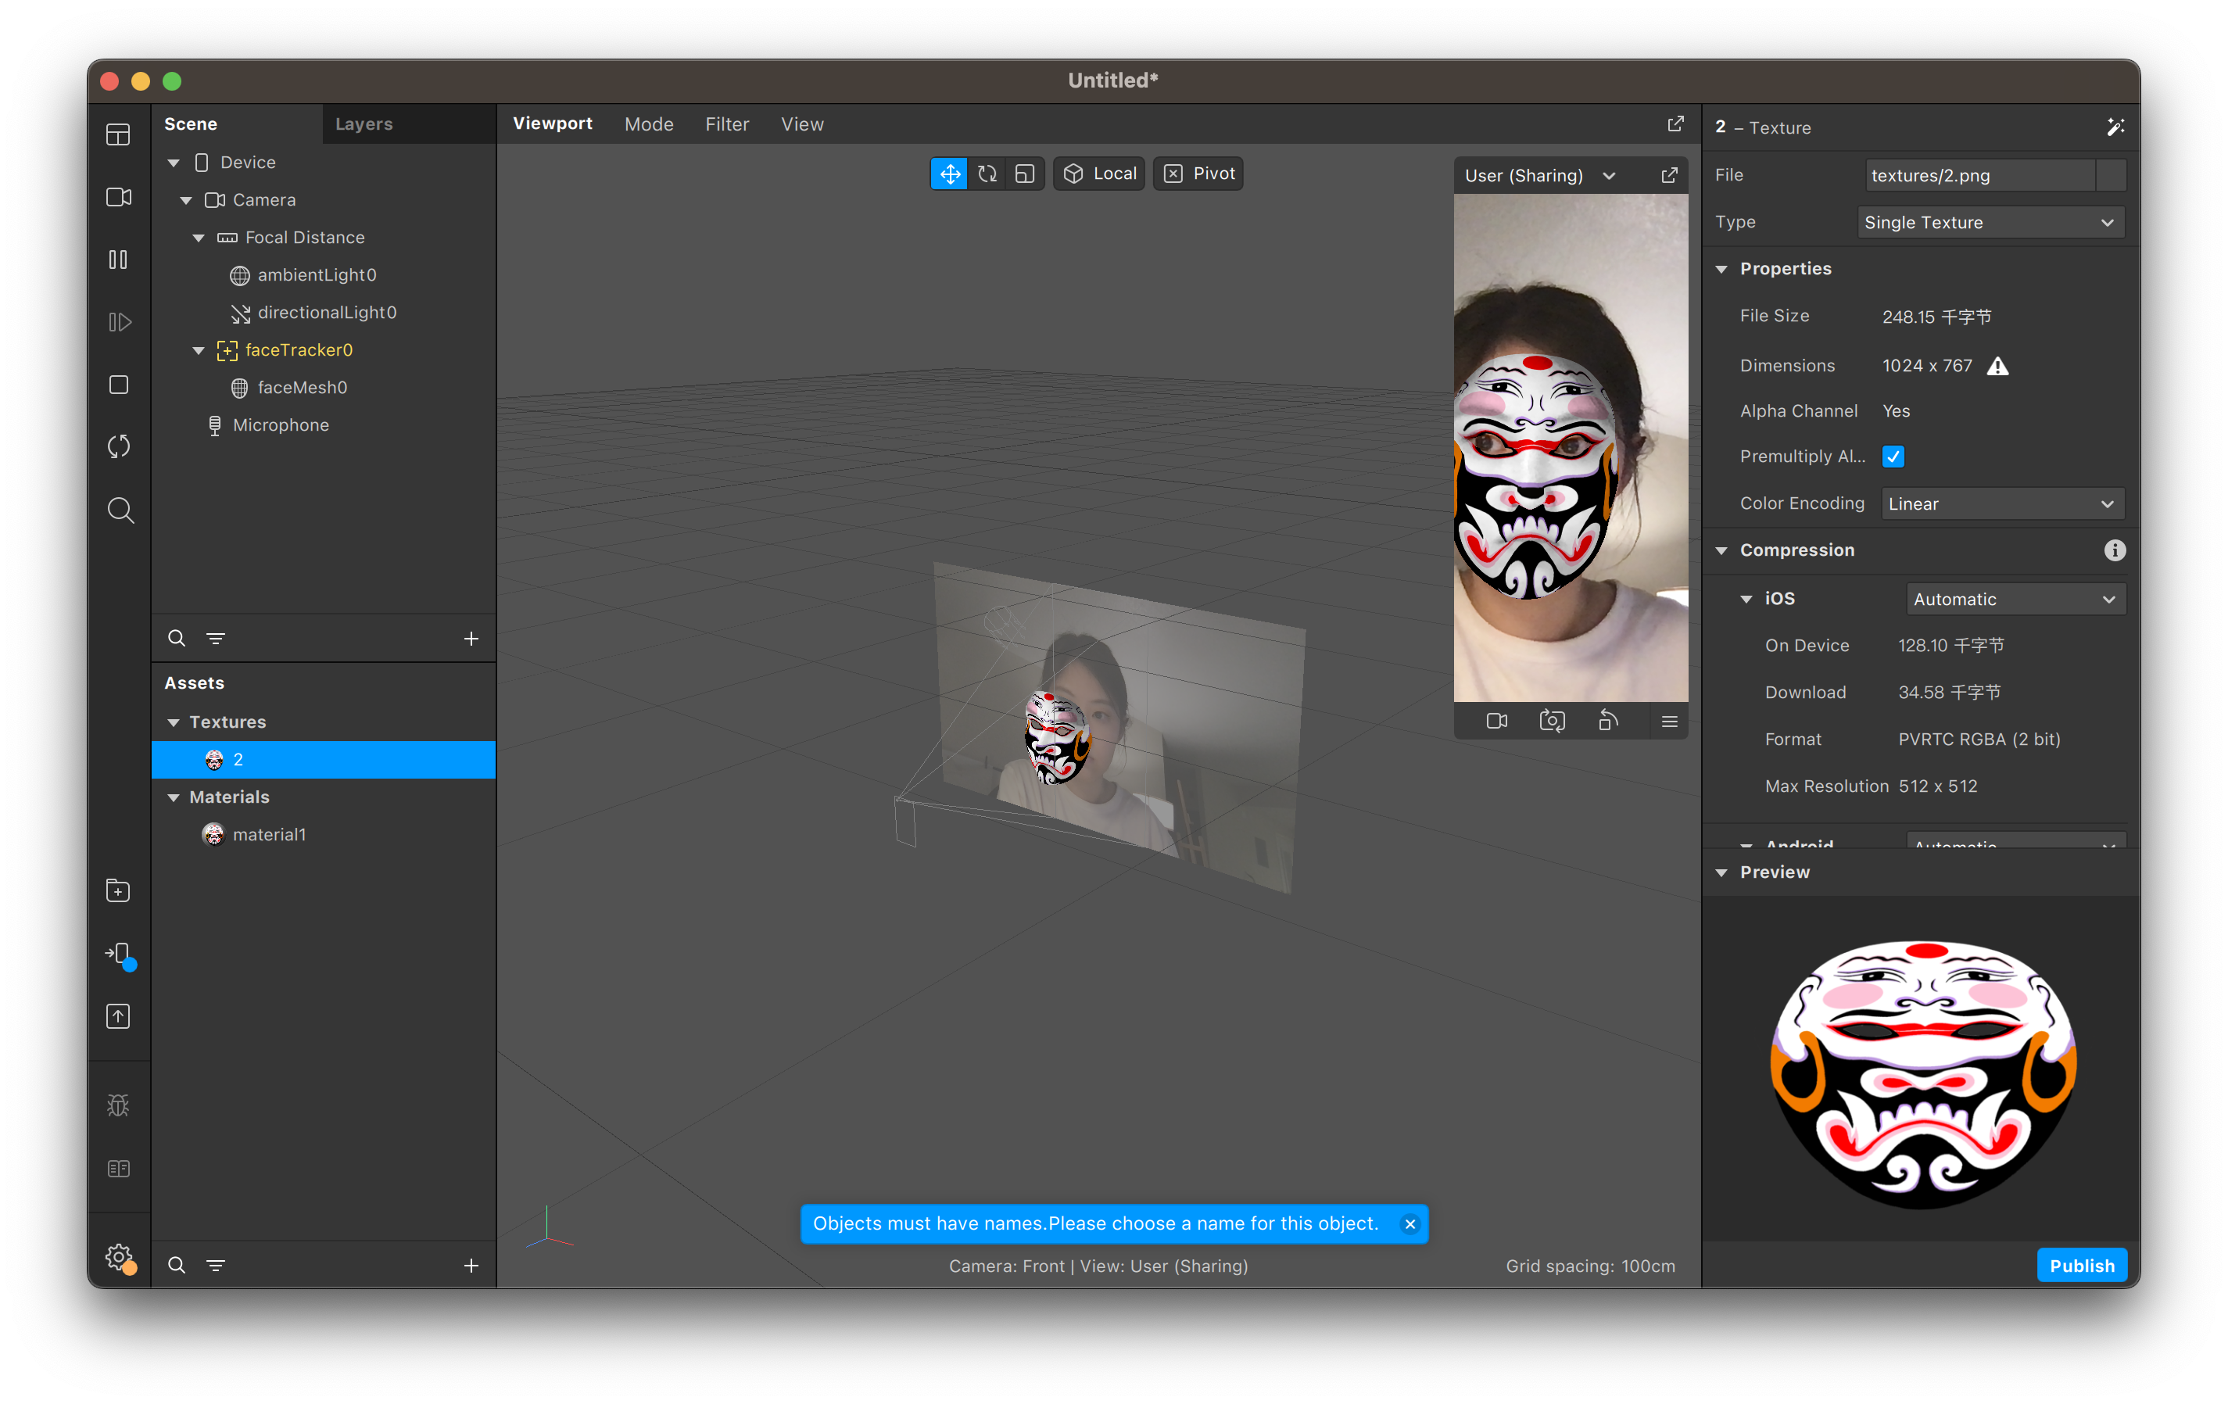This screenshot has width=2228, height=1404.
Task: Switch to the Layers tab
Action: pos(364,124)
